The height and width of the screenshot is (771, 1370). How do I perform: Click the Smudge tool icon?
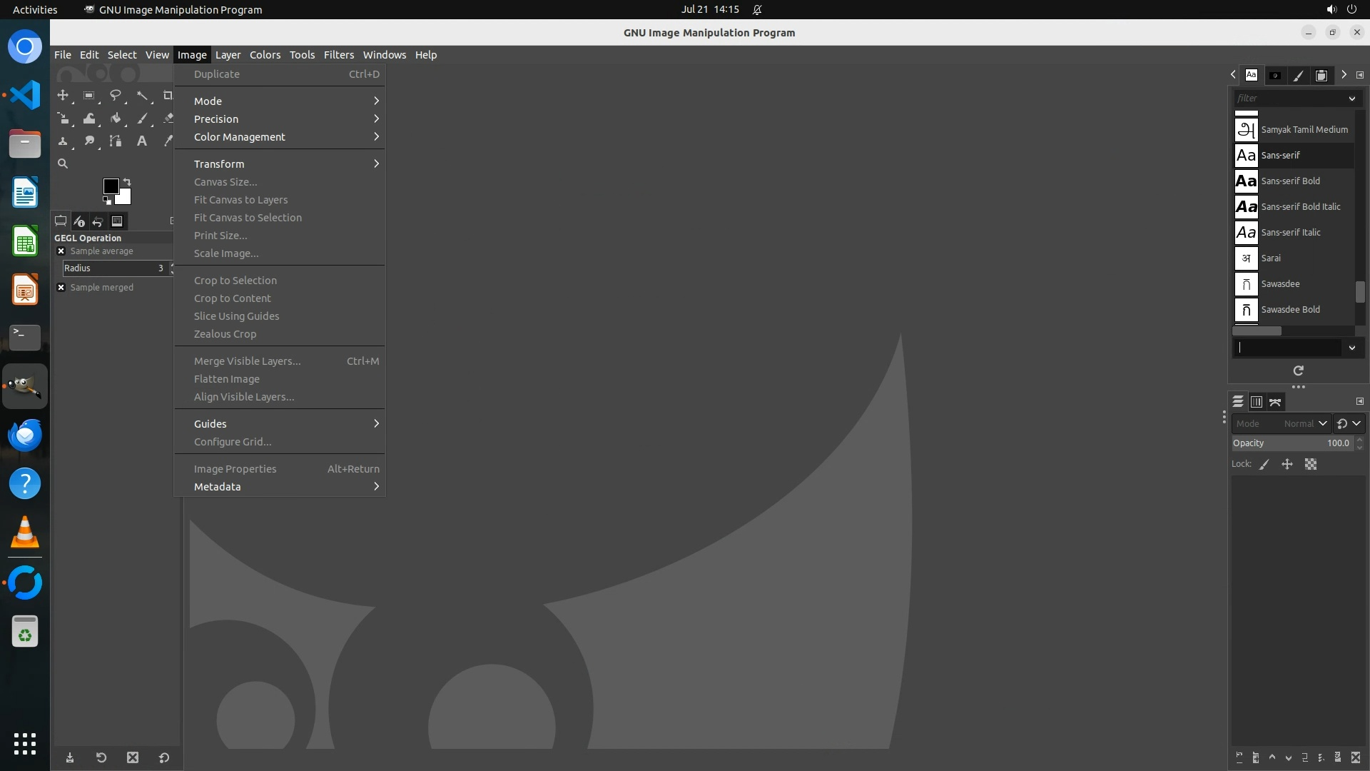(89, 141)
